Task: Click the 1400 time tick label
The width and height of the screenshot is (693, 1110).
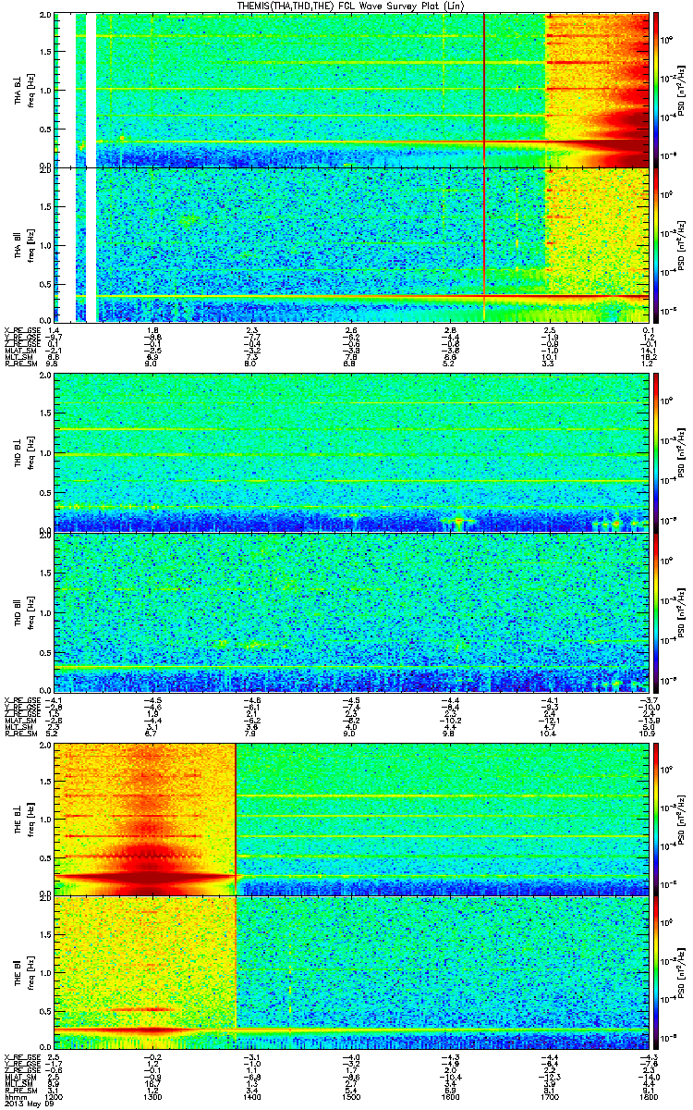Action: [x=252, y=1097]
